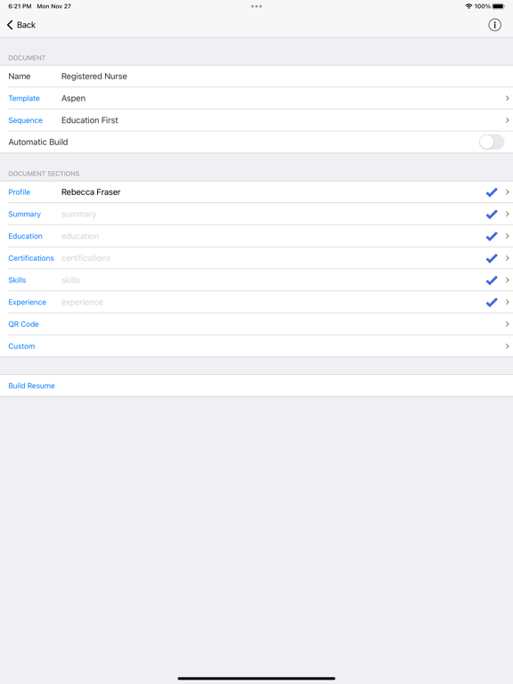Tap the Rebecca Fraser profile value

coord(91,192)
